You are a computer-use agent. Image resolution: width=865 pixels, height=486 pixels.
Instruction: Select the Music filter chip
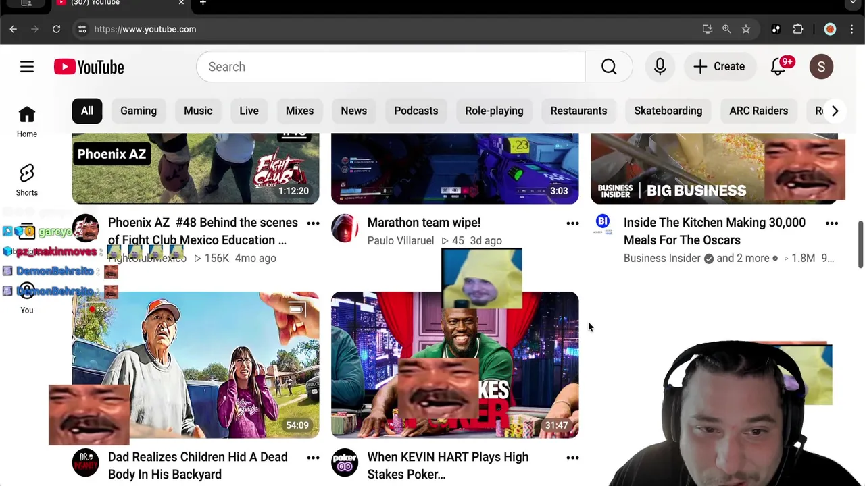pos(198,111)
